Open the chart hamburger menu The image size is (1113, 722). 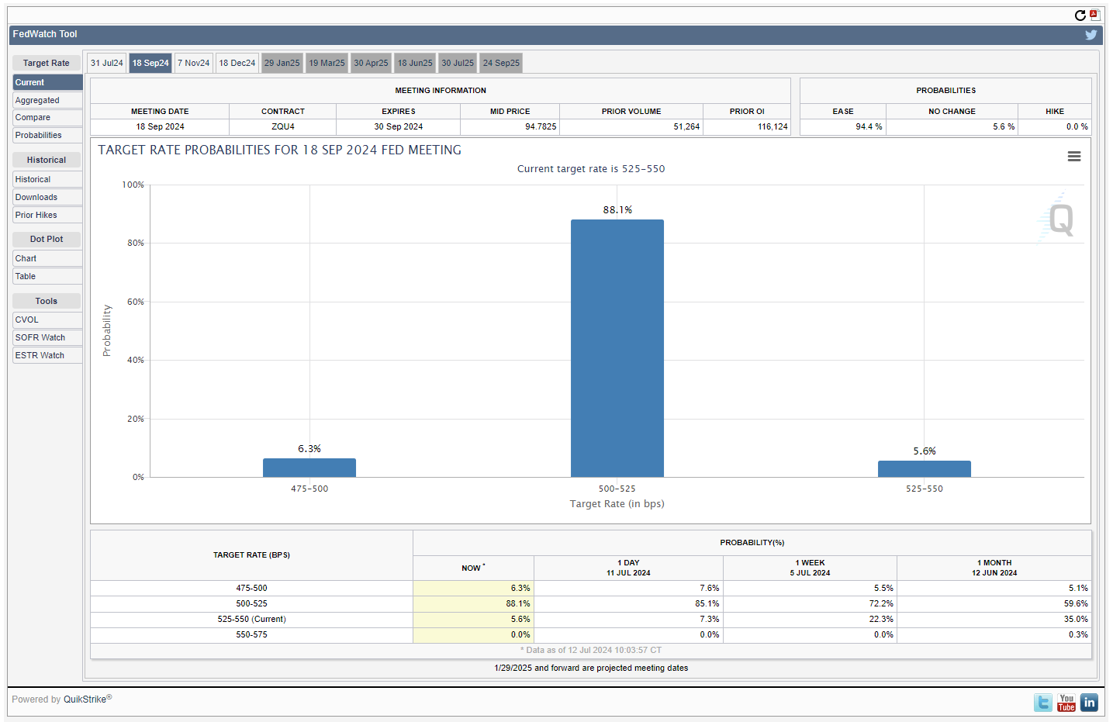1073,157
